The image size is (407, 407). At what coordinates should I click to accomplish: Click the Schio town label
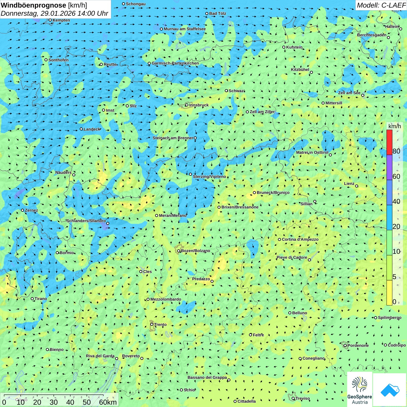(189, 390)
